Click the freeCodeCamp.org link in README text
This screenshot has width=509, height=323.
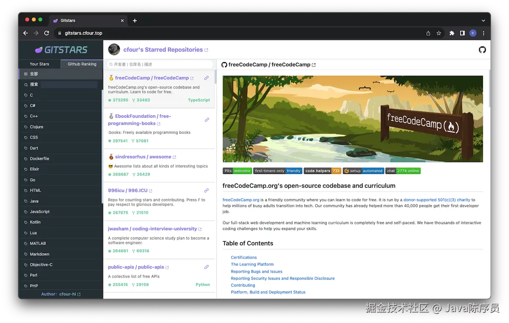(241, 200)
